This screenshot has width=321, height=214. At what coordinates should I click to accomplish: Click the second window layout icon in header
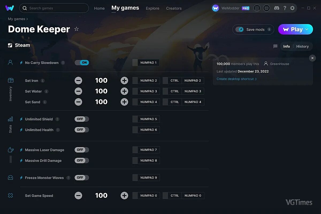pos(266,8)
